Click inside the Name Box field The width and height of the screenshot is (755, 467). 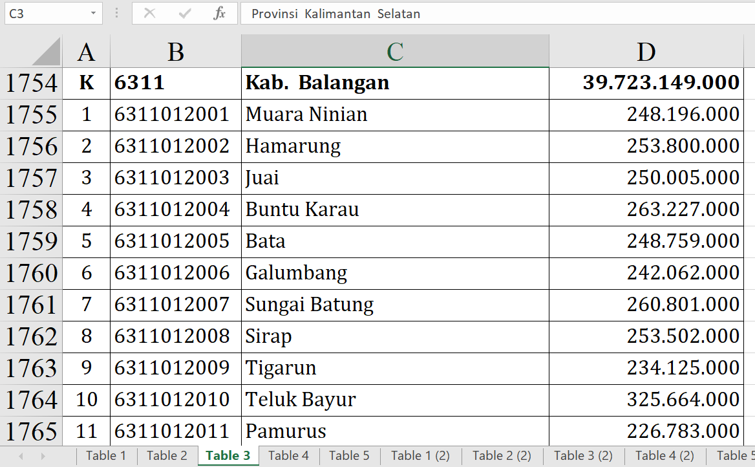point(44,14)
